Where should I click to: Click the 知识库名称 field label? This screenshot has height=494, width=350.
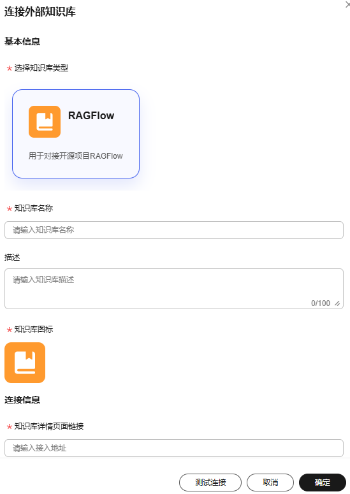34,208
